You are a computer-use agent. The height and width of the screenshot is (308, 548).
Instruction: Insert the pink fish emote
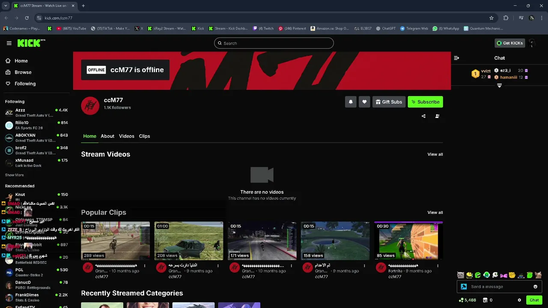pos(503,275)
